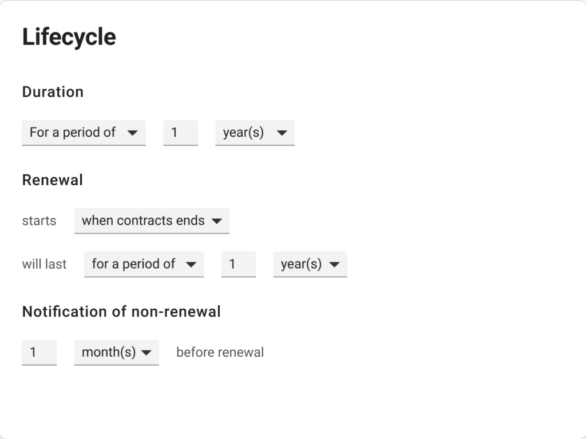This screenshot has height=439, width=586.
Task: Click the "Renewal" section heading
Action: 52,180
